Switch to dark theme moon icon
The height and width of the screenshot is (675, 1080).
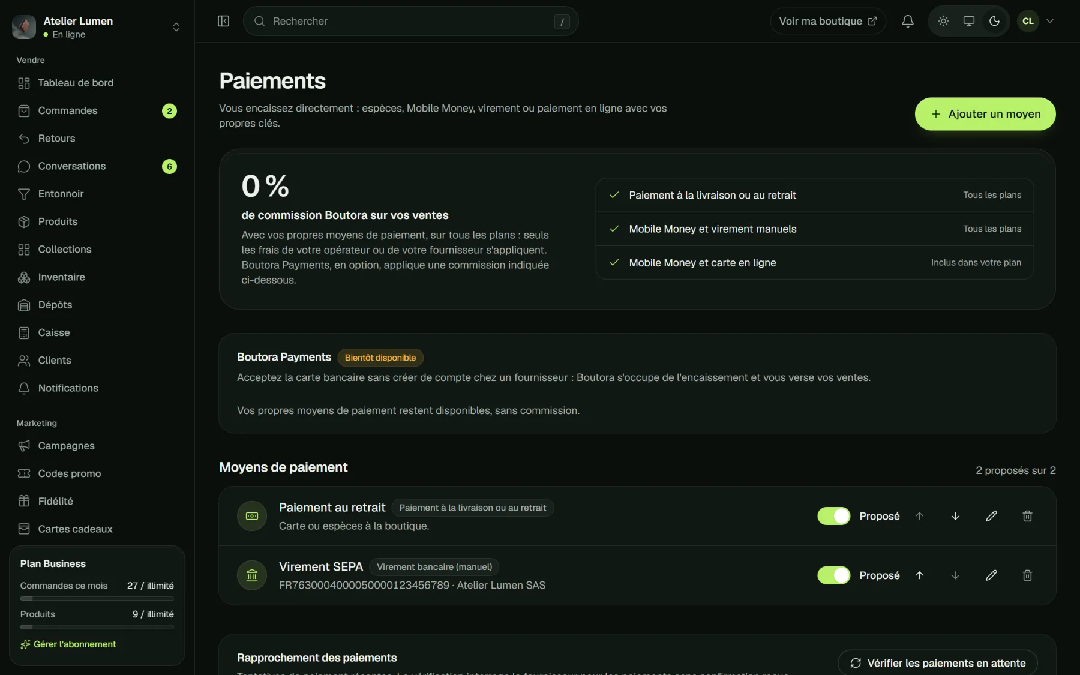click(x=994, y=21)
